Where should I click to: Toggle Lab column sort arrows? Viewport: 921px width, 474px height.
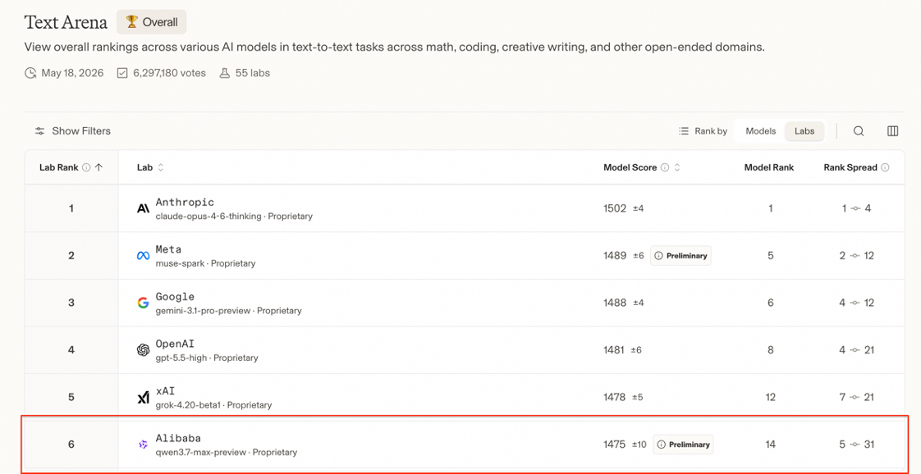pyautogui.click(x=161, y=167)
